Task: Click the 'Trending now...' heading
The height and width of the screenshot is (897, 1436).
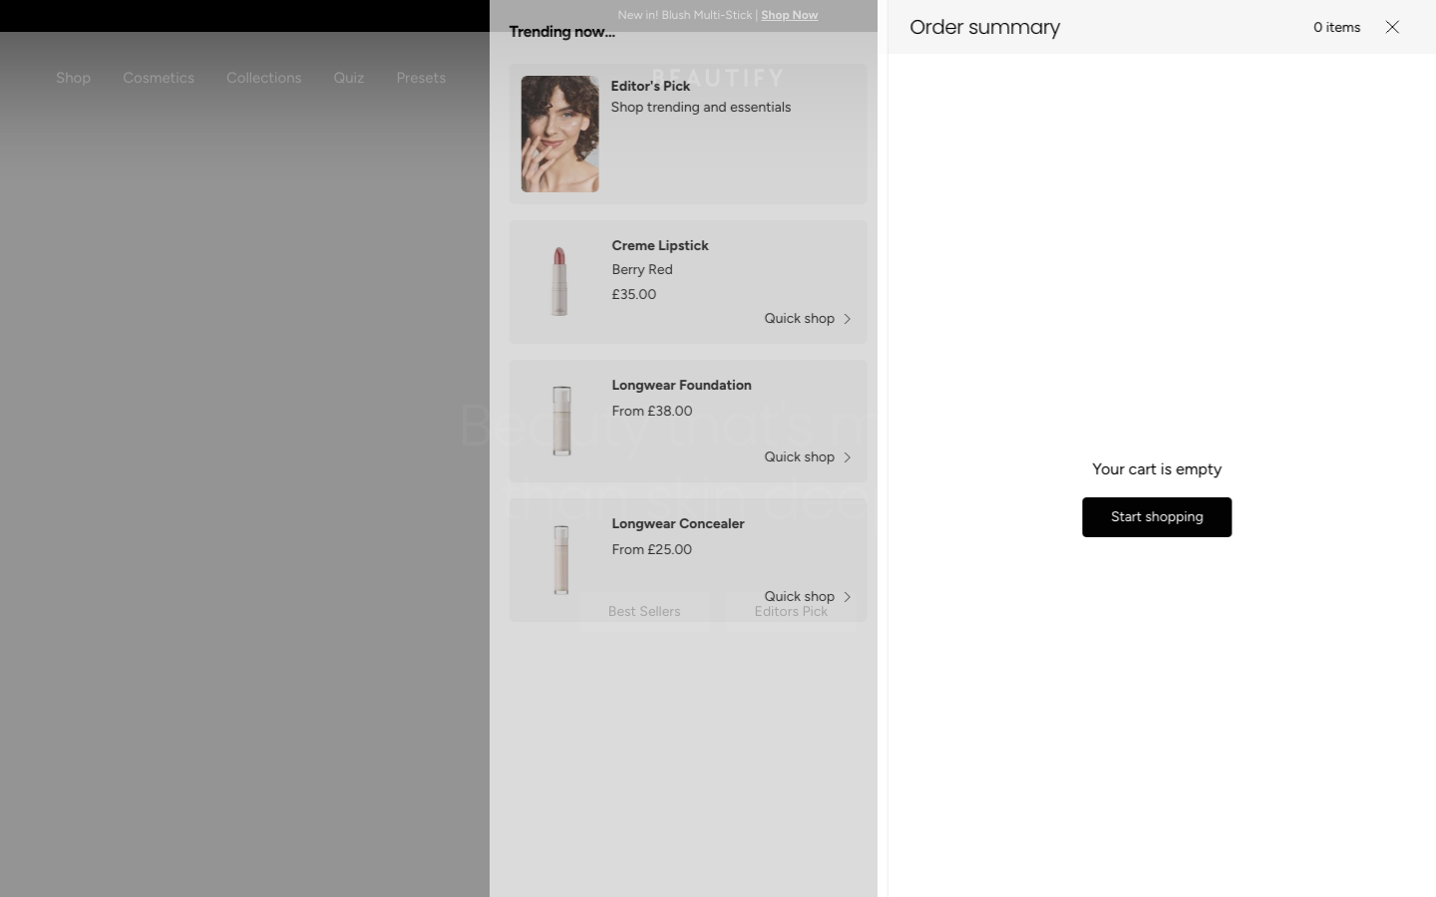Action: pos(561,32)
